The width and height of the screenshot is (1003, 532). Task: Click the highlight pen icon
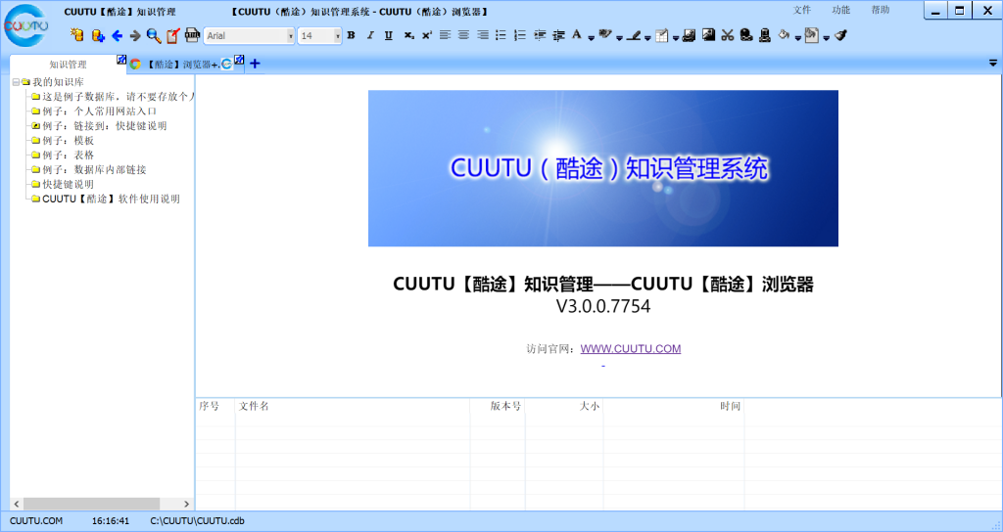[x=634, y=36]
